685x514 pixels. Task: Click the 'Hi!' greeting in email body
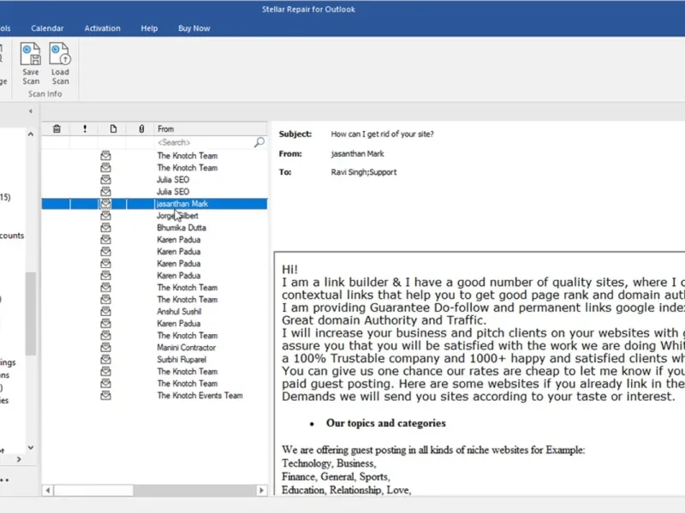click(x=289, y=269)
